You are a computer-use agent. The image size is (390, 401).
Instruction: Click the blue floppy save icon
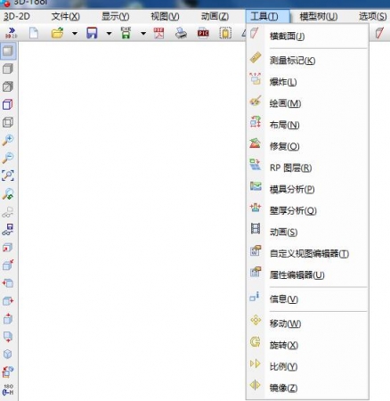[92, 33]
